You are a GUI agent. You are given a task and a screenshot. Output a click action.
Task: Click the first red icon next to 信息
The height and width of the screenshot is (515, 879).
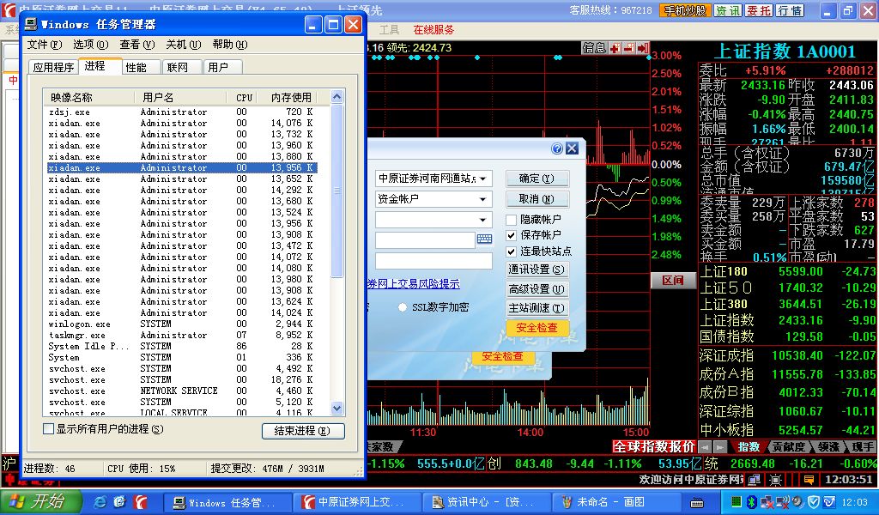[615, 48]
